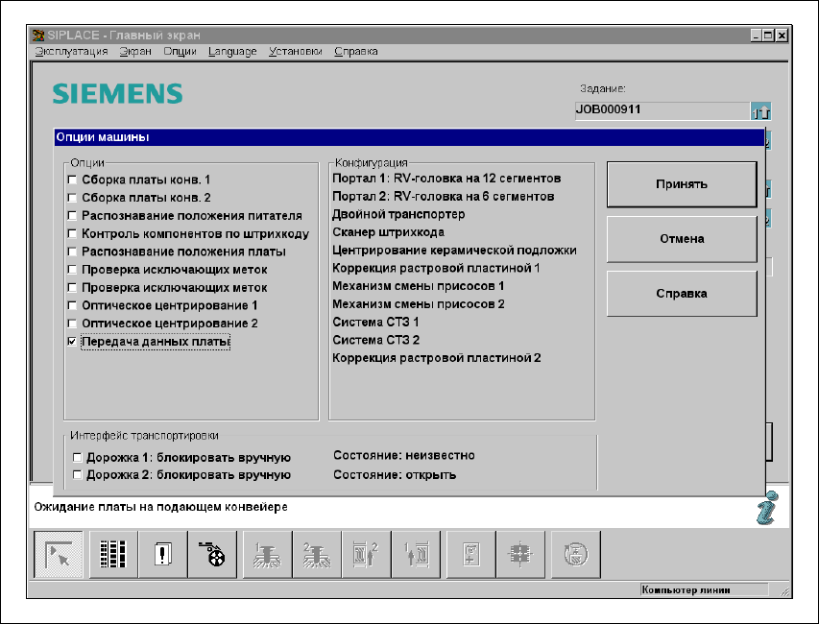Check Дорожка 2: блокировать вручную
Screen dimensions: 819x624
point(78,474)
